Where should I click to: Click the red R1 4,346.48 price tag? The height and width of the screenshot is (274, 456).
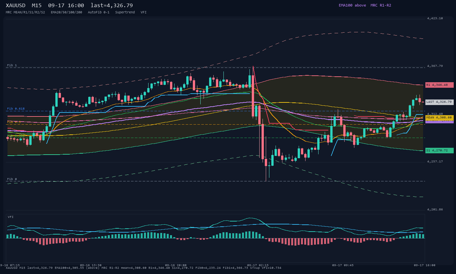point(439,85)
